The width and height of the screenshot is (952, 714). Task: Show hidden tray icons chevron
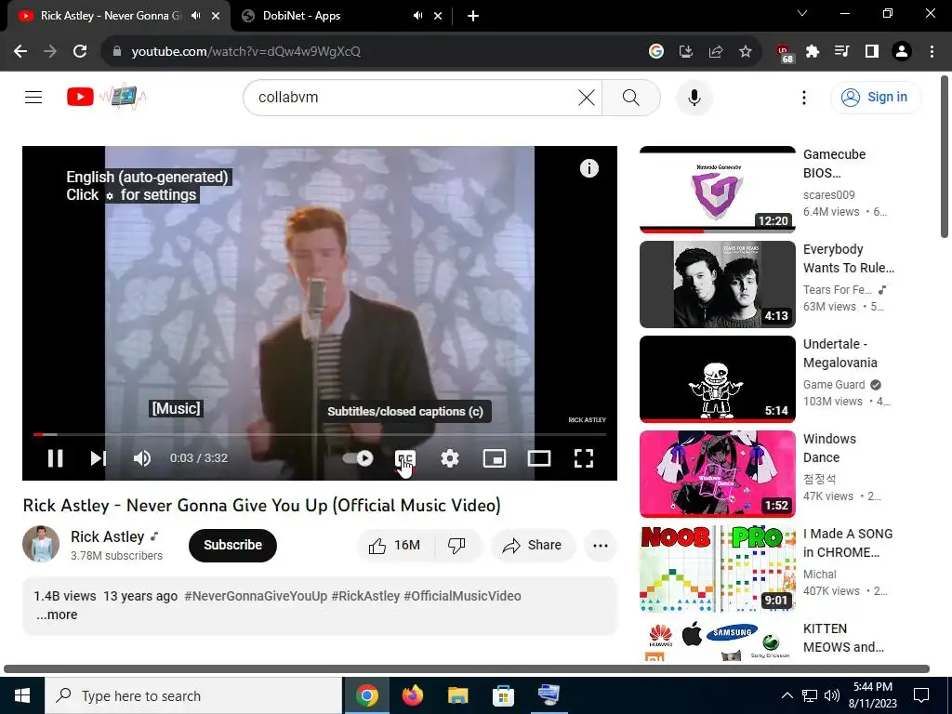787,695
